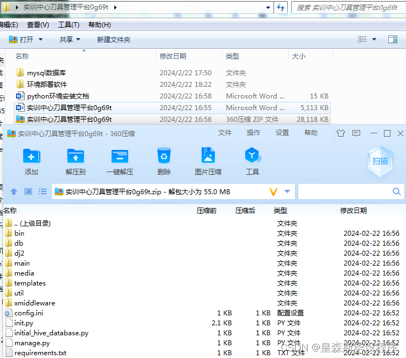This screenshot has height=358, width=406.
Task: Click the 扫描 (Scan) shield button
Action: pos(380,162)
